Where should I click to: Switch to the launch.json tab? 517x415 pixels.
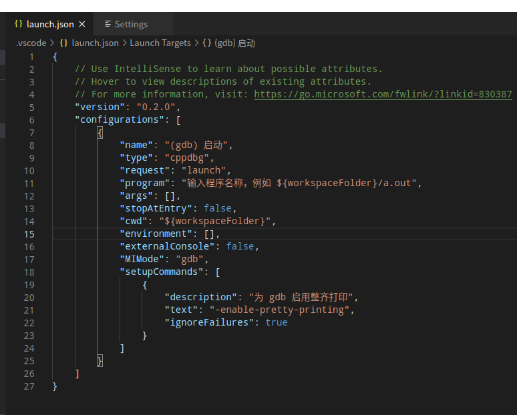click(49, 24)
